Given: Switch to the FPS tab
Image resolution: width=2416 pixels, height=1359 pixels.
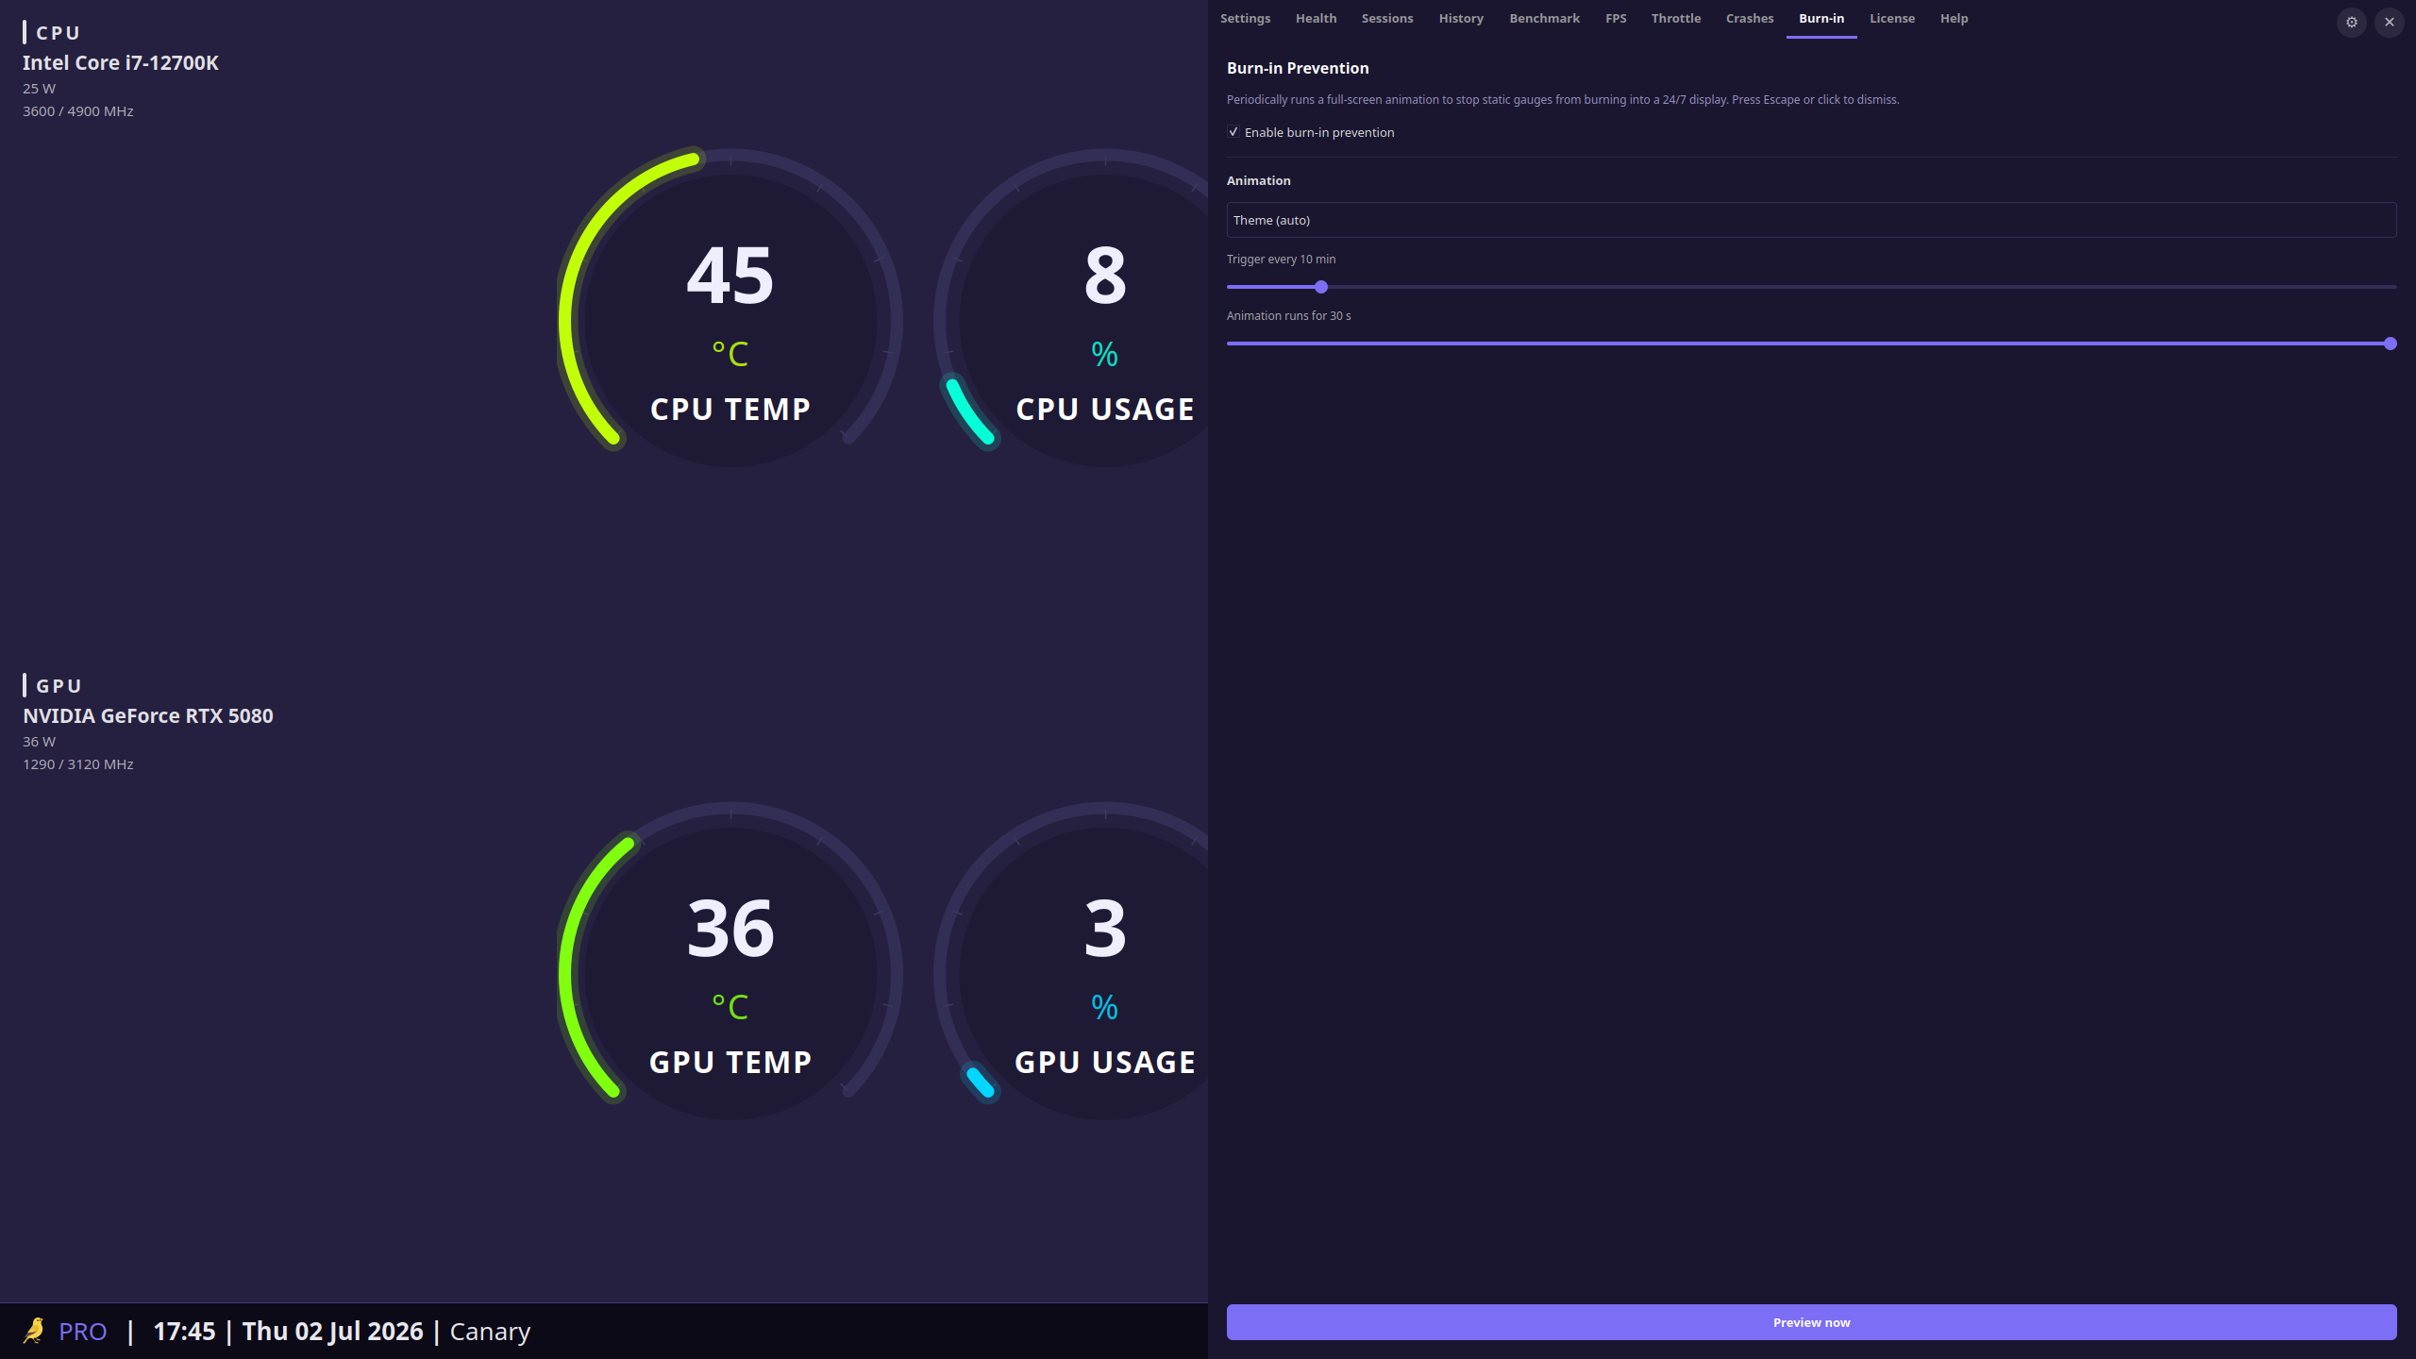Looking at the screenshot, I should 1616,19.
